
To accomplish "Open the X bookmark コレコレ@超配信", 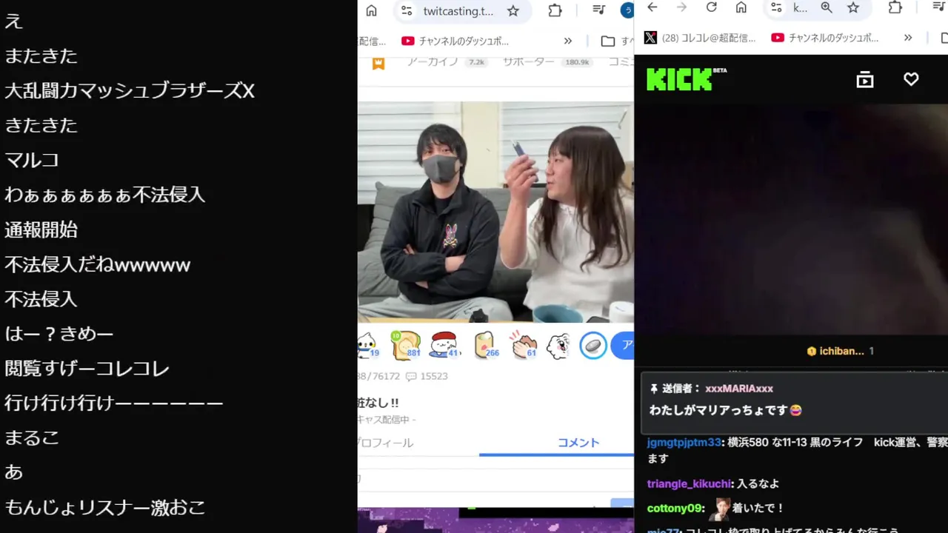I will click(700, 38).
